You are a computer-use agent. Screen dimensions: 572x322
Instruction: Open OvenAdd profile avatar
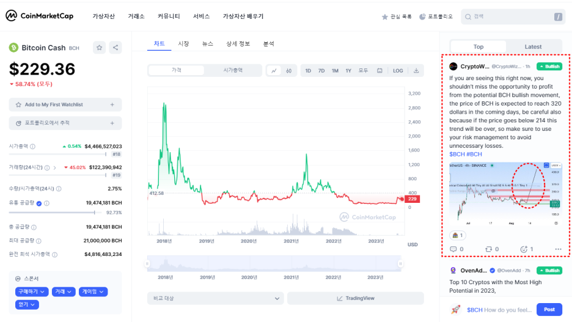(453, 270)
